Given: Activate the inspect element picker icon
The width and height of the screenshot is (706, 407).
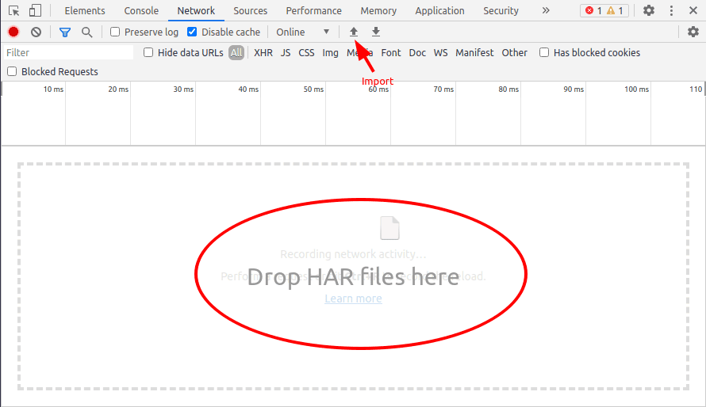Looking at the screenshot, I should click(x=14, y=11).
